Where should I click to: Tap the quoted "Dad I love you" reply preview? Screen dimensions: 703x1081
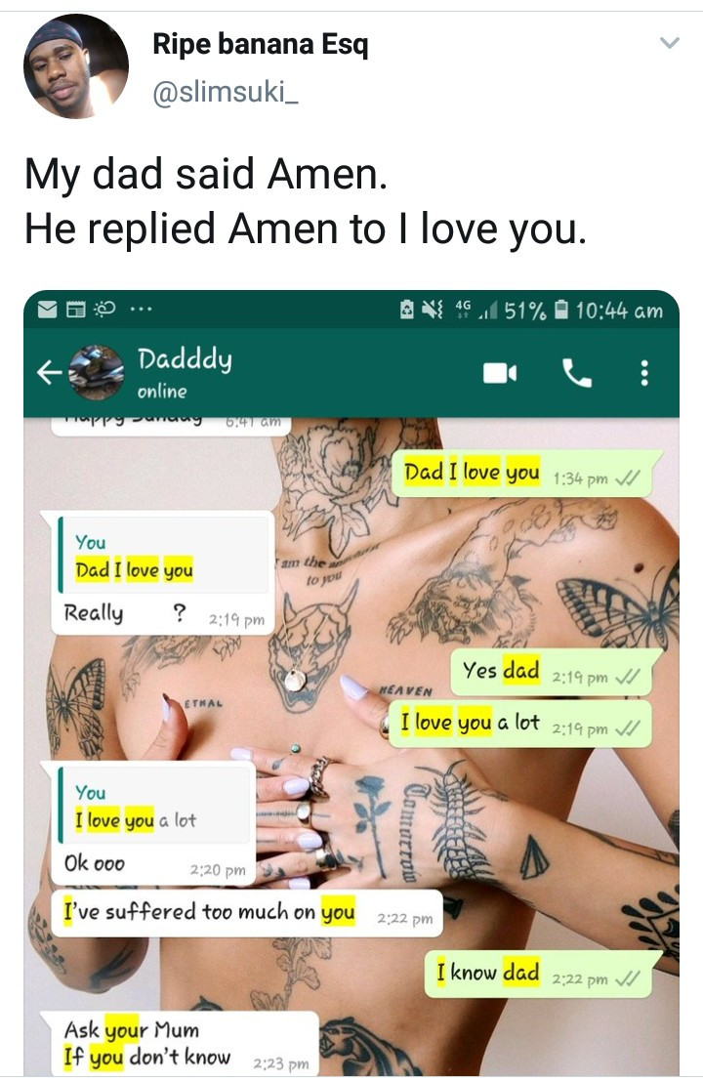[x=163, y=555]
